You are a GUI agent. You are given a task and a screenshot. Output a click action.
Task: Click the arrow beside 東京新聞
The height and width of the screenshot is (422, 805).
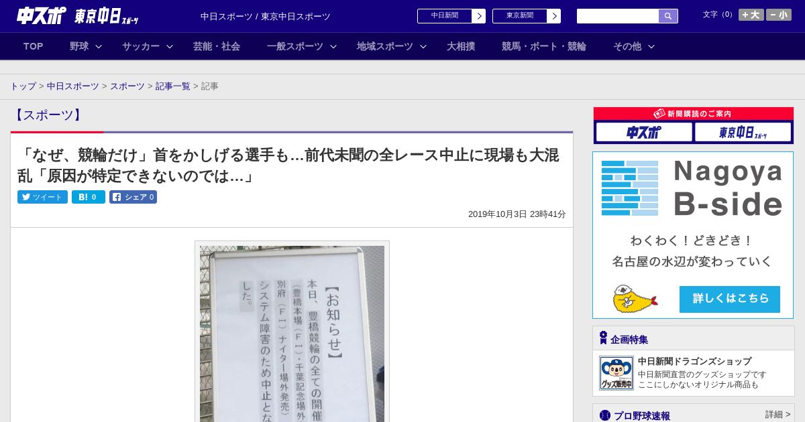(553, 16)
